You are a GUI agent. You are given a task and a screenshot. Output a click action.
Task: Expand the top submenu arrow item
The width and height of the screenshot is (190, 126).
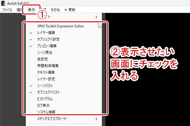pos(64,17)
